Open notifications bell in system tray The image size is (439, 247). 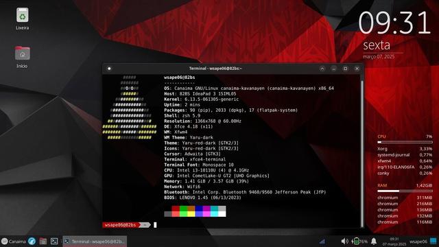click(x=374, y=241)
